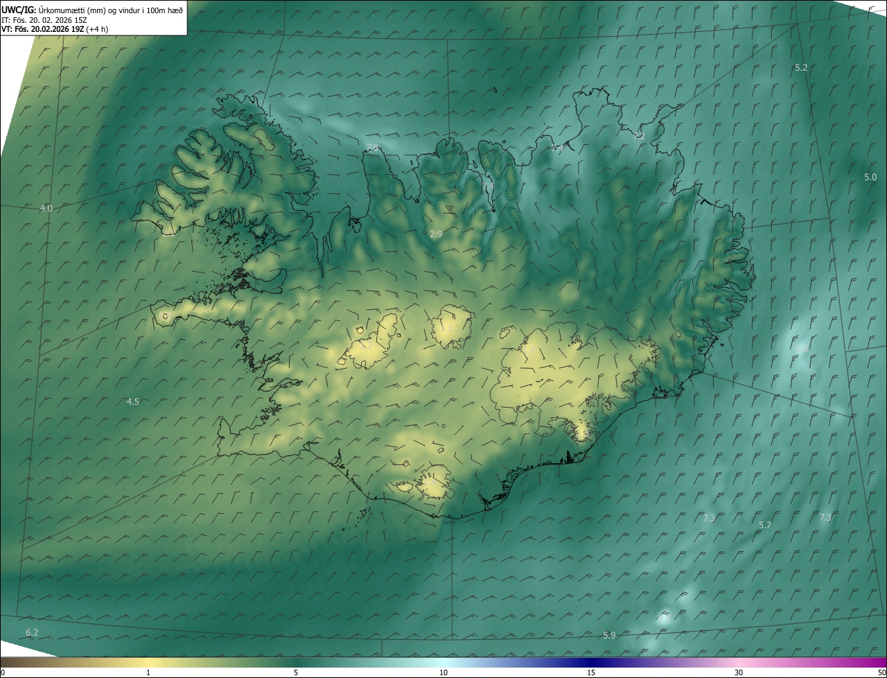Click the 7.8 value label on the map
The width and height of the screenshot is (887, 678).
point(372,148)
